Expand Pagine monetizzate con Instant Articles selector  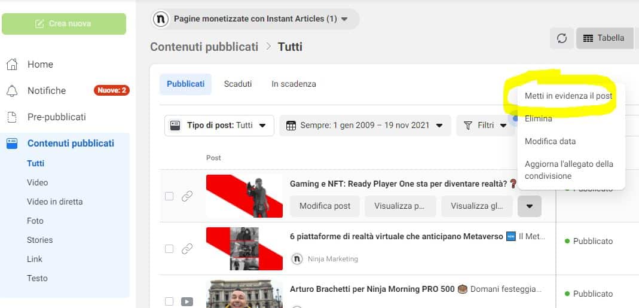point(255,19)
